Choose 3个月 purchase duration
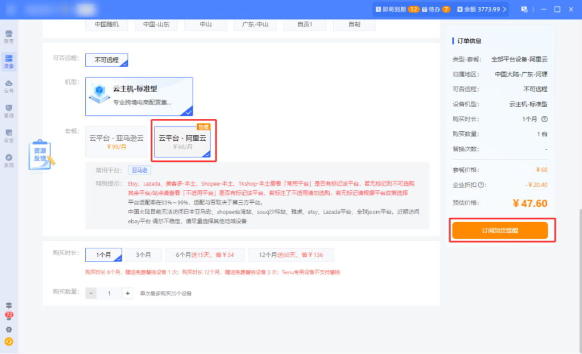 pos(143,255)
